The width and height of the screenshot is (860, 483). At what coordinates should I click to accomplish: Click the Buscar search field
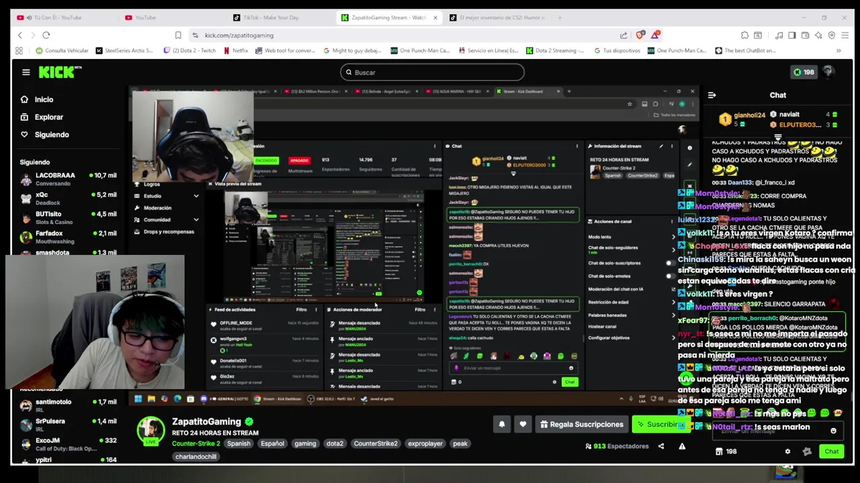point(432,72)
